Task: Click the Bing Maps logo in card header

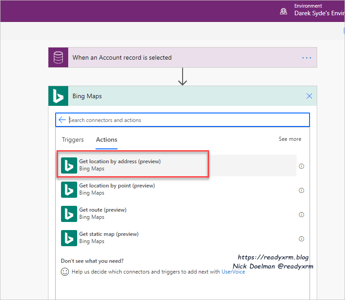Action: tap(58, 96)
